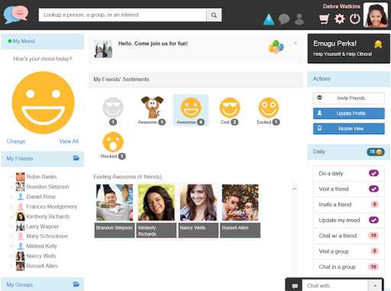391x291 pixels.
Task: Open Nancy Wells friend photo thumbnail
Action: pos(199,202)
